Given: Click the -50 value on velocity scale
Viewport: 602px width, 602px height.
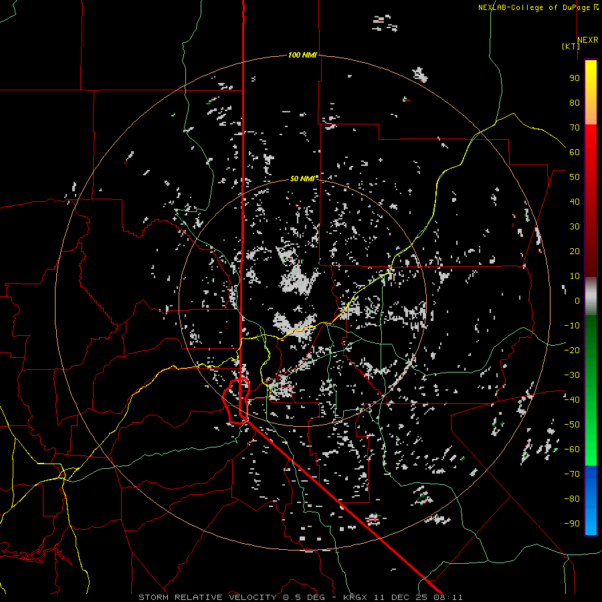Looking at the screenshot, I should pyautogui.click(x=572, y=425).
